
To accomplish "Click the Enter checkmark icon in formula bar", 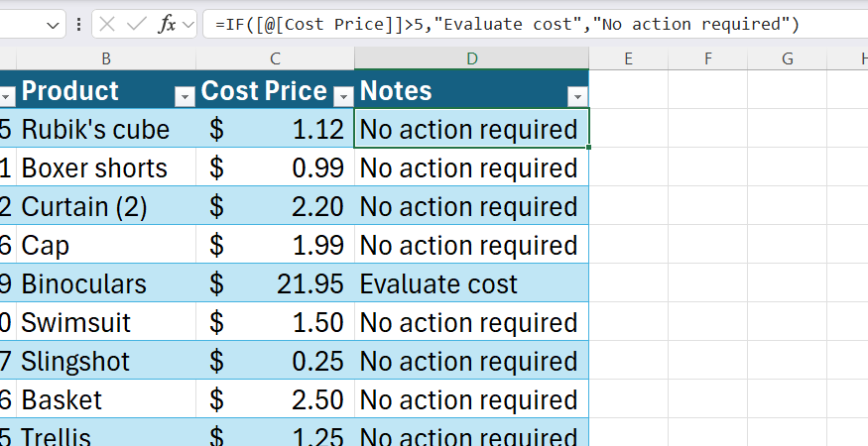I will coord(136,25).
